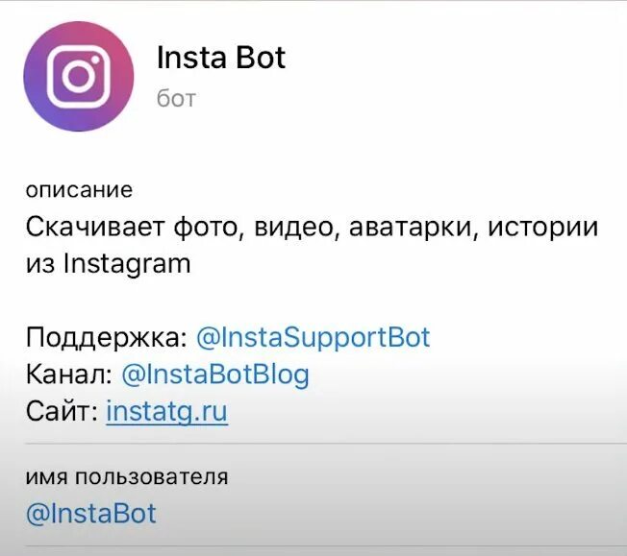Select the "Insta Bot" title
Viewport: 627px width, 556px height.
[221, 58]
